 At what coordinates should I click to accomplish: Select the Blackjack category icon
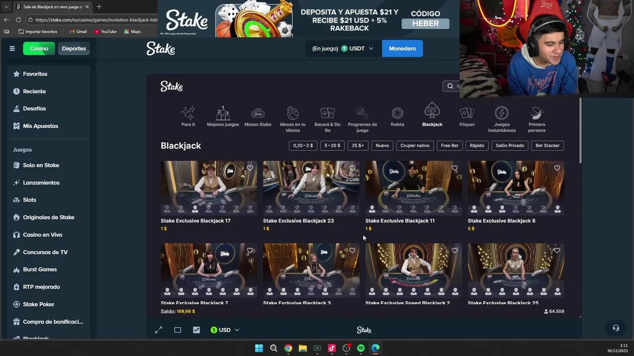coord(432,112)
